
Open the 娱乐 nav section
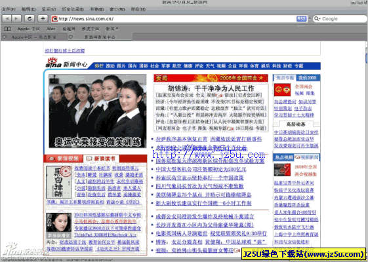pyautogui.click(x=265, y=66)
